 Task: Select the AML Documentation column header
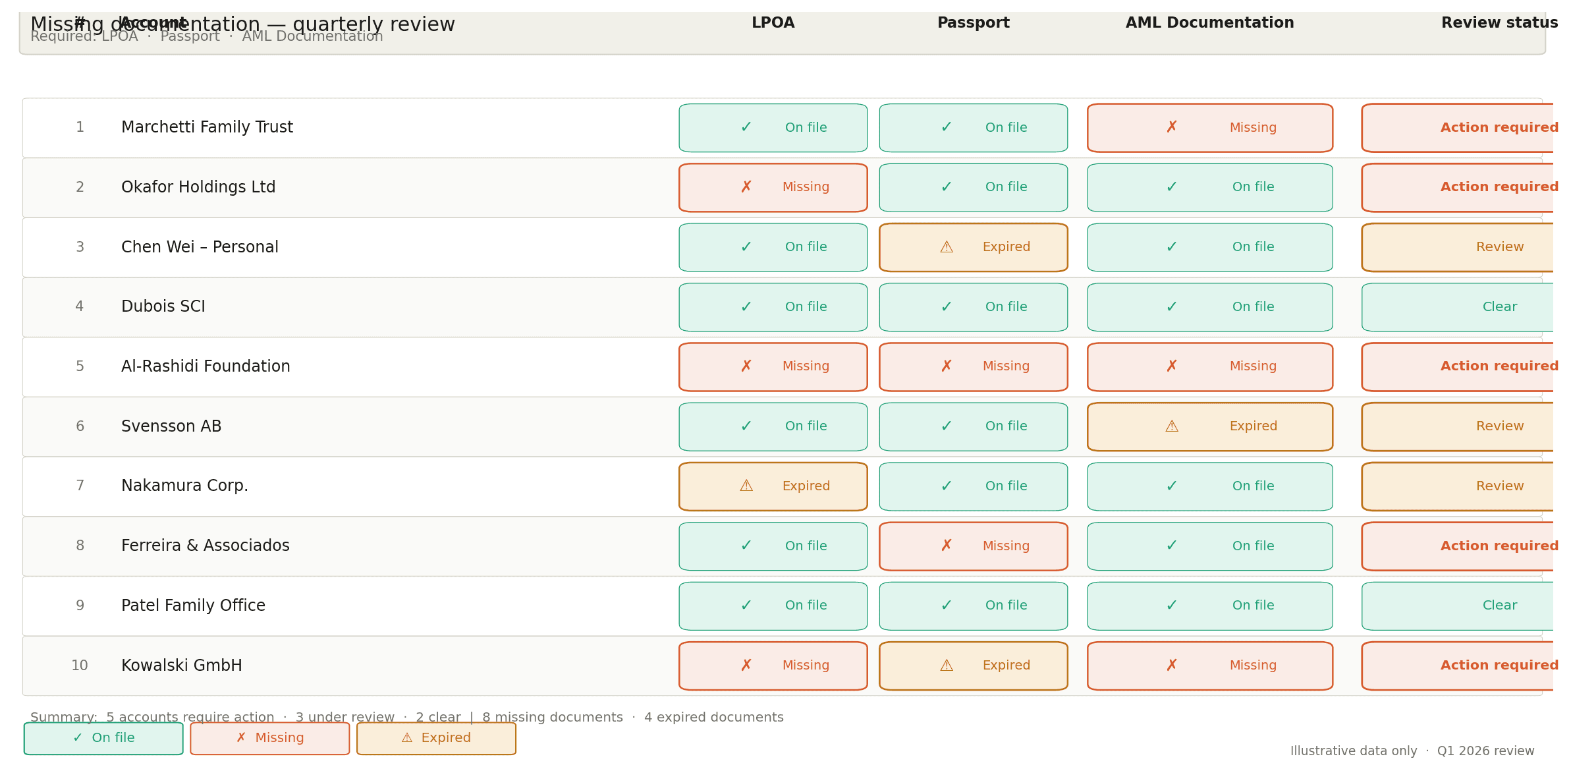pos(1209,23)
